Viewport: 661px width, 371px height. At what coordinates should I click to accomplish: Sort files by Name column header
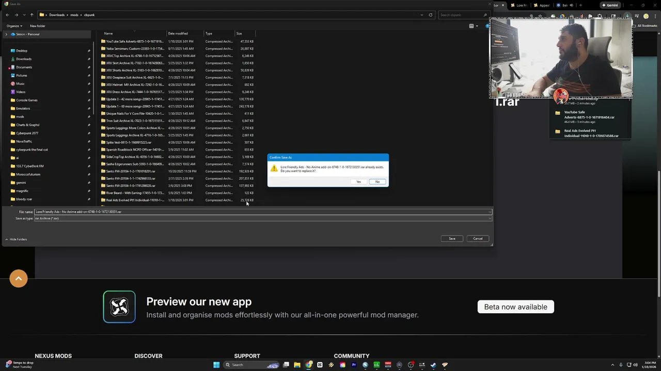tap(108, 33)
